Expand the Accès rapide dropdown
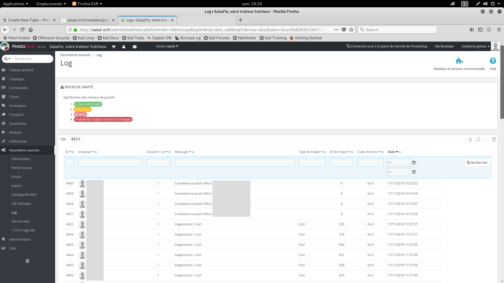Image resolution: width=504 pixels, height=283 pixels. (x=167, y=46)
